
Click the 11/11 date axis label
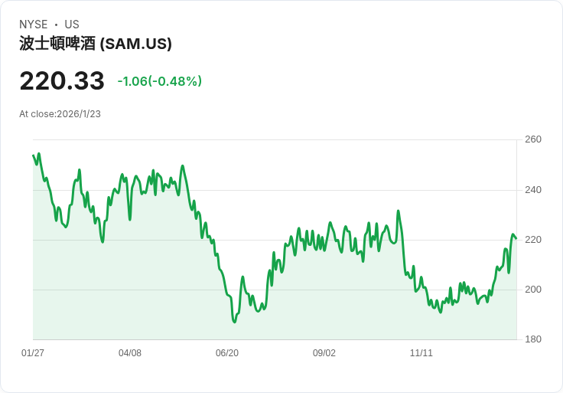pos(421,353)
